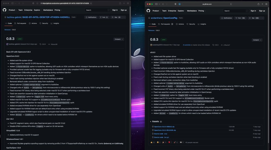Click the Search field in the OpenCorePkg window

236,11
